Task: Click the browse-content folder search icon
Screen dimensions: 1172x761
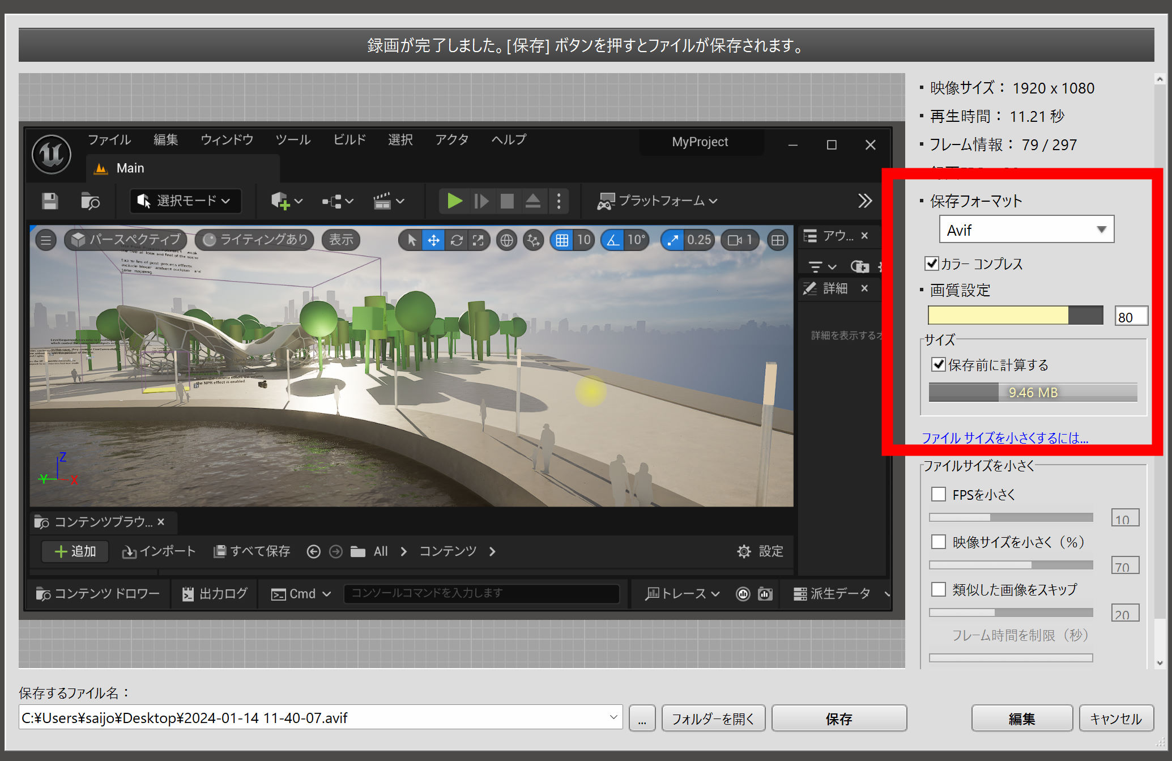Action: tap(91, 201)
